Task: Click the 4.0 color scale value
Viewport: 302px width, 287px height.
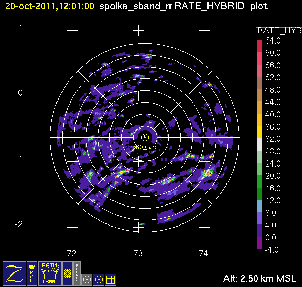Action: [270, 225]
